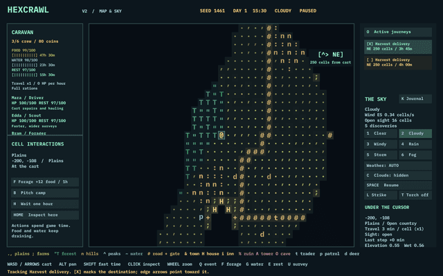Click the deer below the trader's road
This screenshot has height=276, width=443.
262,234
